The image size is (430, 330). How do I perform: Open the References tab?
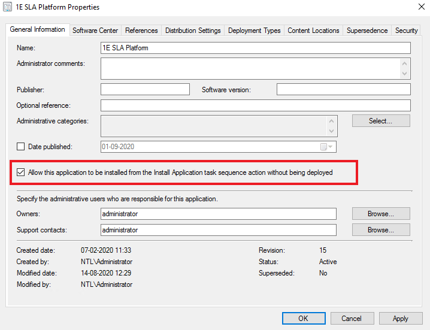tap(141, 31)
